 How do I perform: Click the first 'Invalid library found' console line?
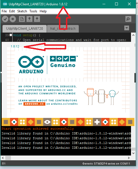point(66,133)
